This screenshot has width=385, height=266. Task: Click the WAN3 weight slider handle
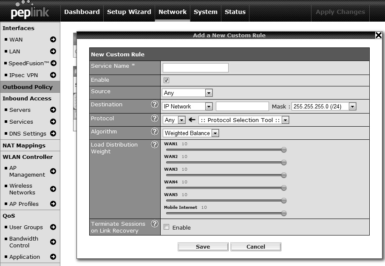point(283,175)
